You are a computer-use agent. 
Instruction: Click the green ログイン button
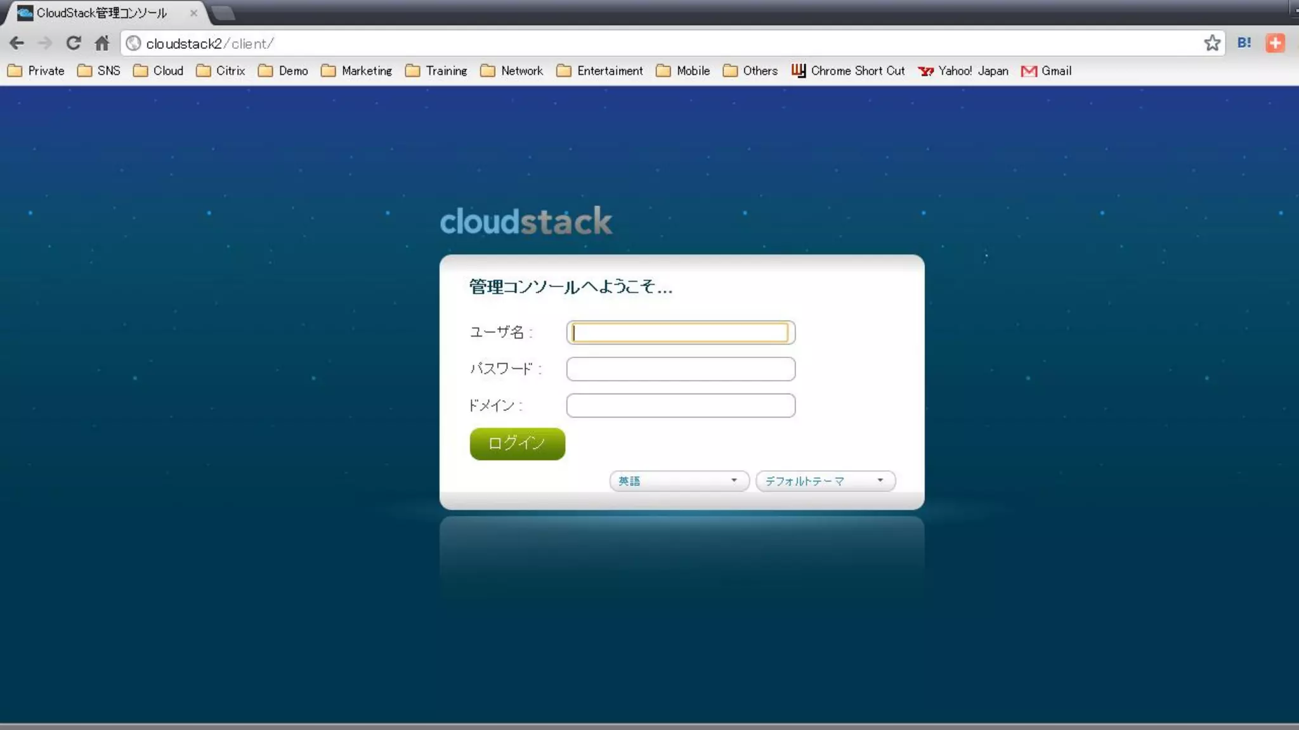[x=517, y=444]
